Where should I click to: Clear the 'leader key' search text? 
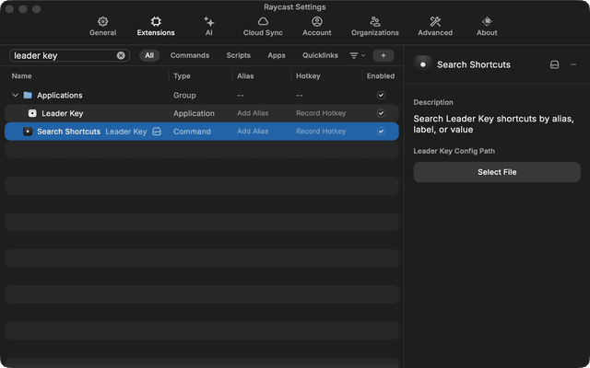click(121, 55)
